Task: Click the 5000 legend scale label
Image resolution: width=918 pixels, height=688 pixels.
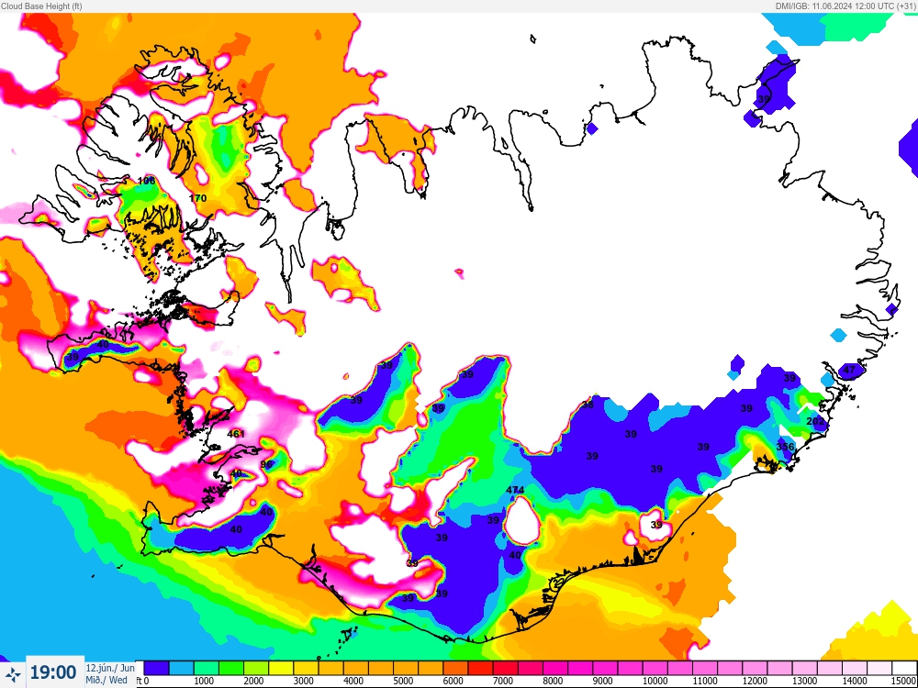Action: point(402,681)
